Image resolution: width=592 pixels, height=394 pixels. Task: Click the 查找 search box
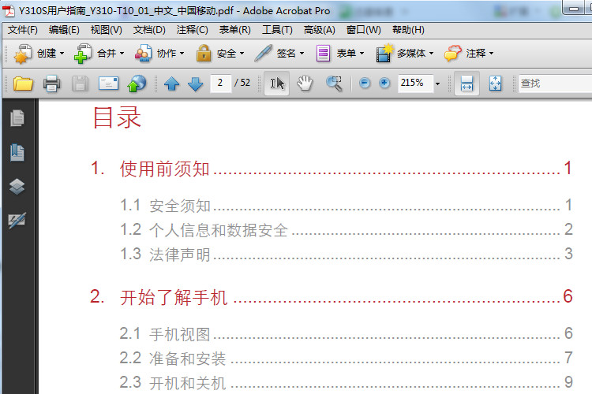pos(555,84)
